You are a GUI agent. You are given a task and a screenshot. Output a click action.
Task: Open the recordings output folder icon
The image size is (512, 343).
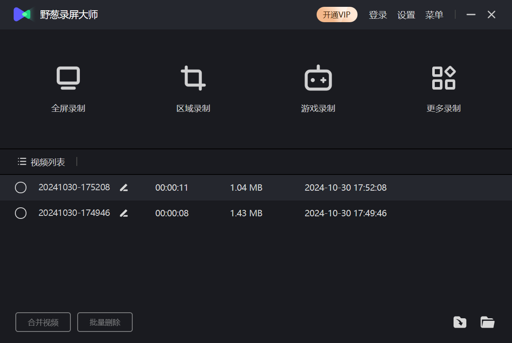pos(487,322)
